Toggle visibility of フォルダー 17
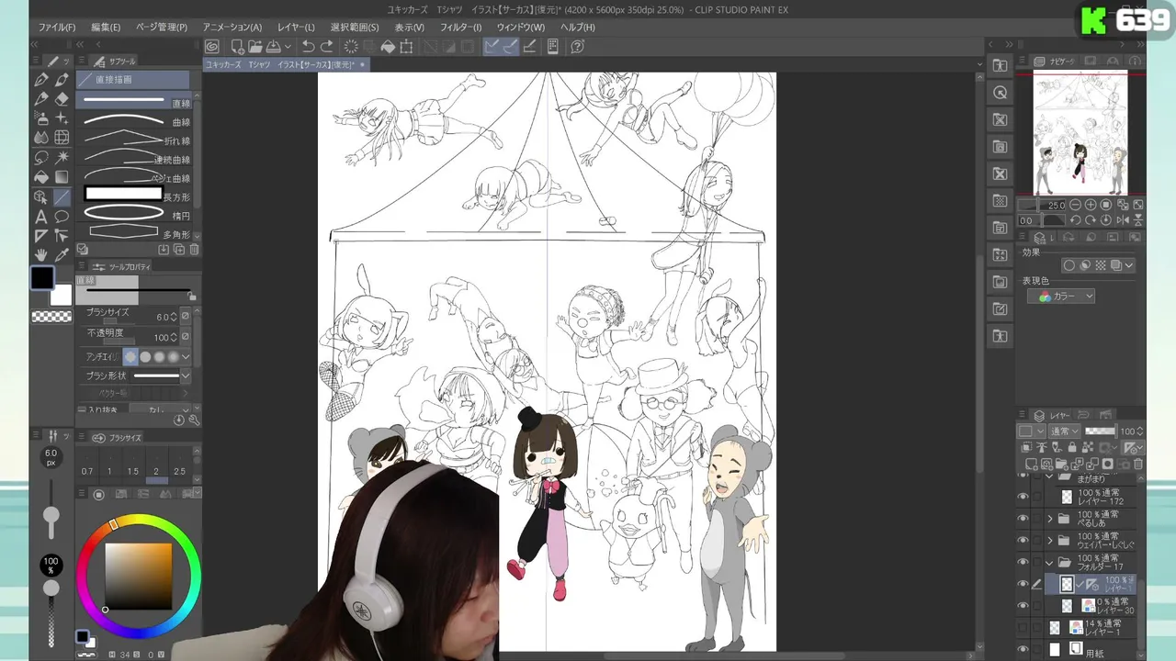 coord(1023,562)
